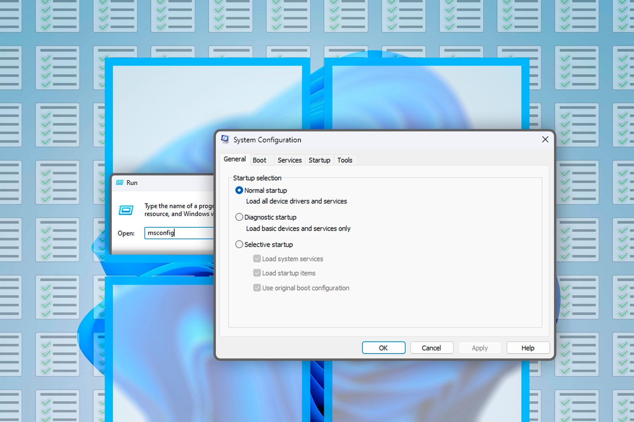Toggle Use original boot configuration checkbox

tap(257, 288)
